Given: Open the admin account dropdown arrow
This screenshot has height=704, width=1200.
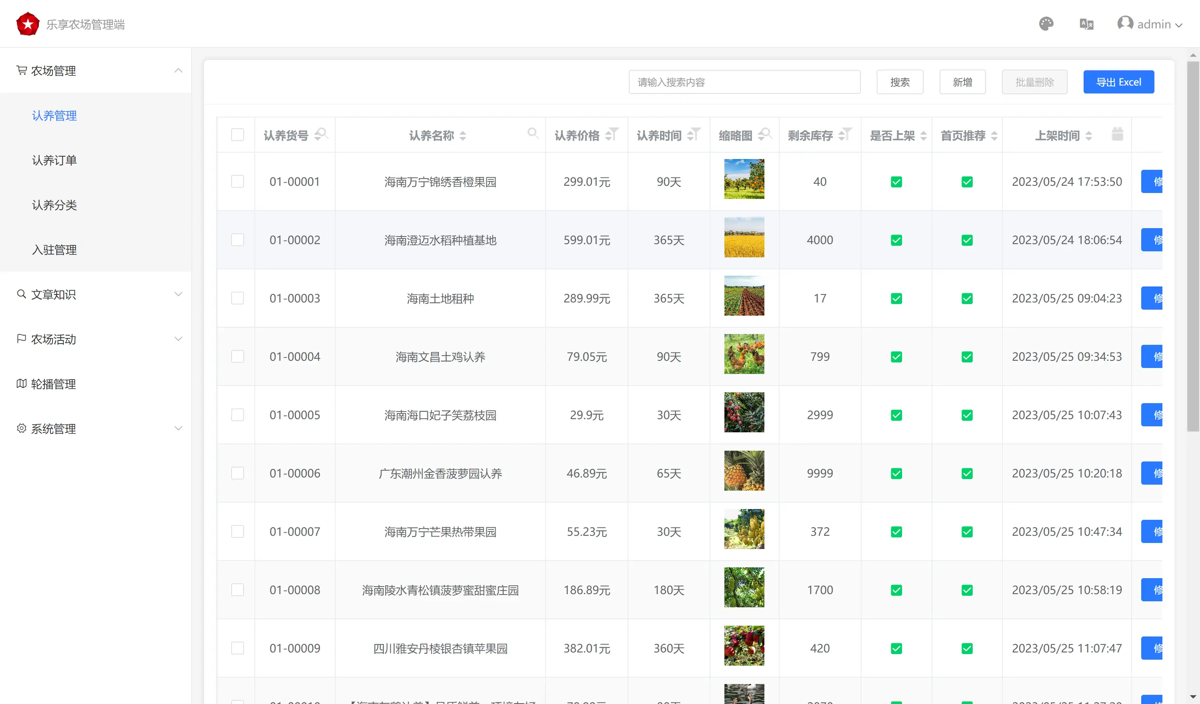Looking at the screenshot, I should tap(1178, 25).
